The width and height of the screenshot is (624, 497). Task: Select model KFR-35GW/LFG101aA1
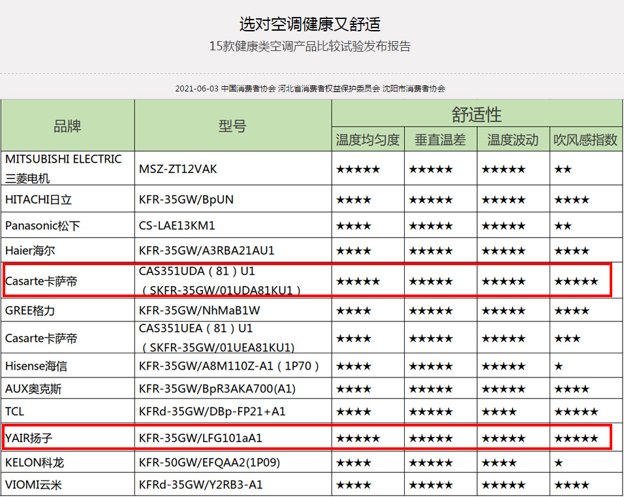pyautogui.click(x=200, y=438)
